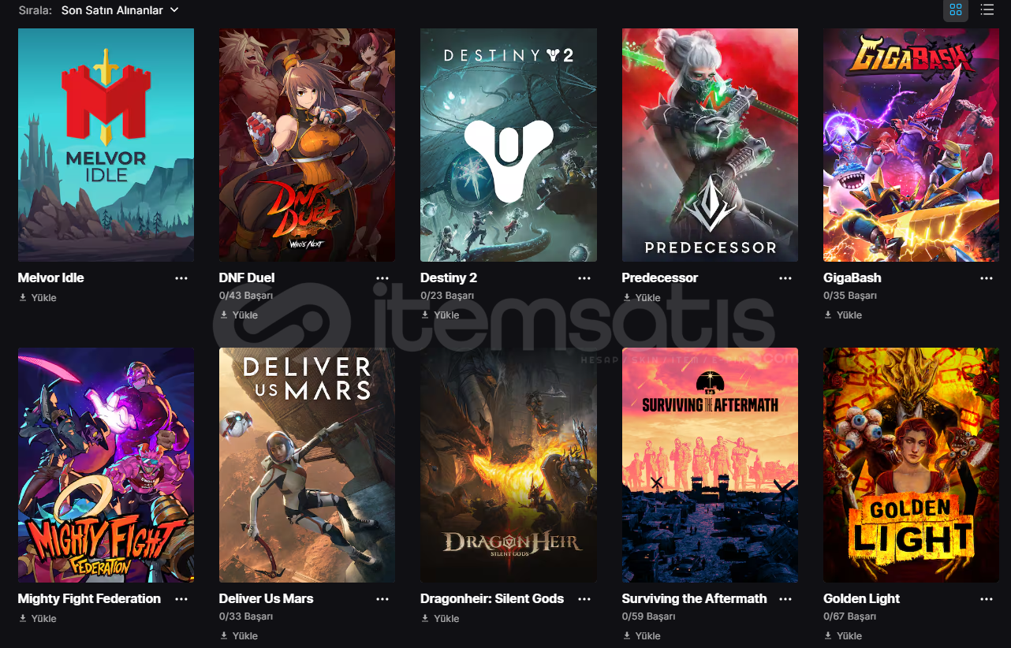The height and width of the screenshot is (648, 1011).
Task: Open the options menu for Mighty Fight Federation
Action: coord(181,599)
